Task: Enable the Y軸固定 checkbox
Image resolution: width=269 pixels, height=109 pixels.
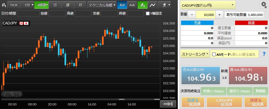Action: click(147, 13)
